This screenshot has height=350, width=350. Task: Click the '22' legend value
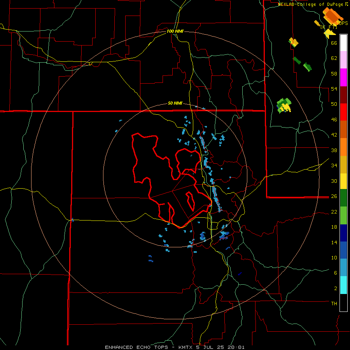point(334,212)
